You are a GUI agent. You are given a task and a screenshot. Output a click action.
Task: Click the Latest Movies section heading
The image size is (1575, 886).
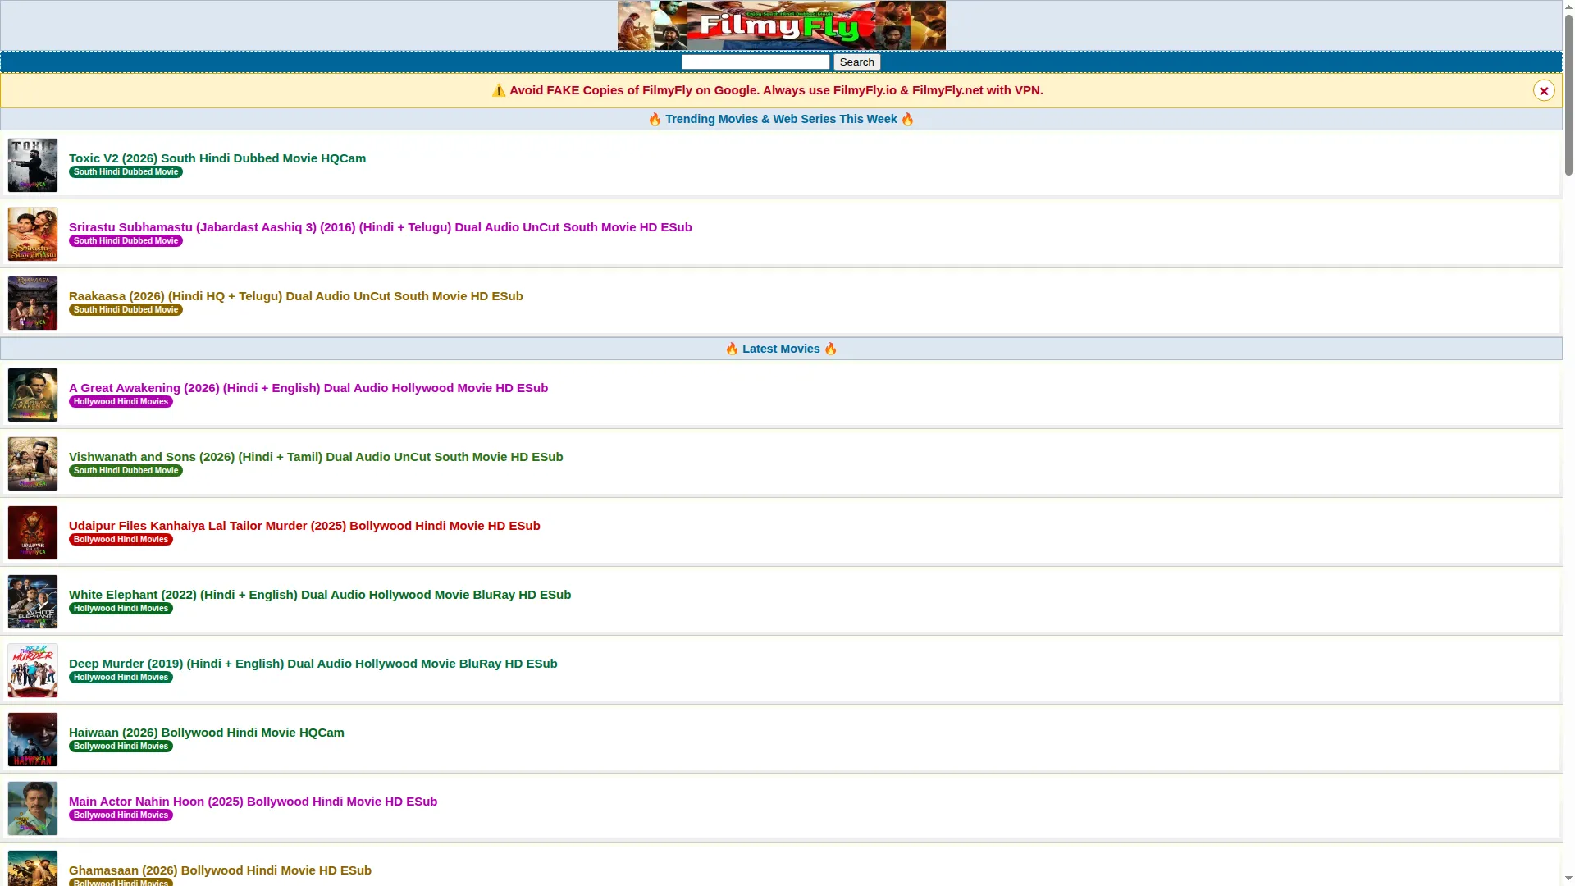(781, 349)
